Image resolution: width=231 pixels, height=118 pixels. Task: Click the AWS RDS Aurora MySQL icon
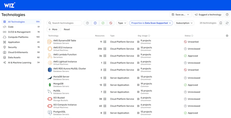click(x=50, y=70)
